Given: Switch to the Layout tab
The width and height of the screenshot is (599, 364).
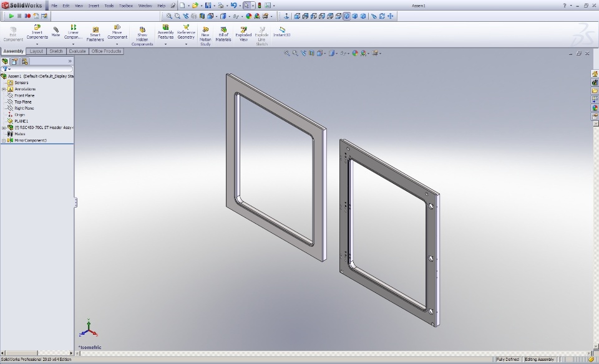Looking at the screenshot, I should point(36,51).
